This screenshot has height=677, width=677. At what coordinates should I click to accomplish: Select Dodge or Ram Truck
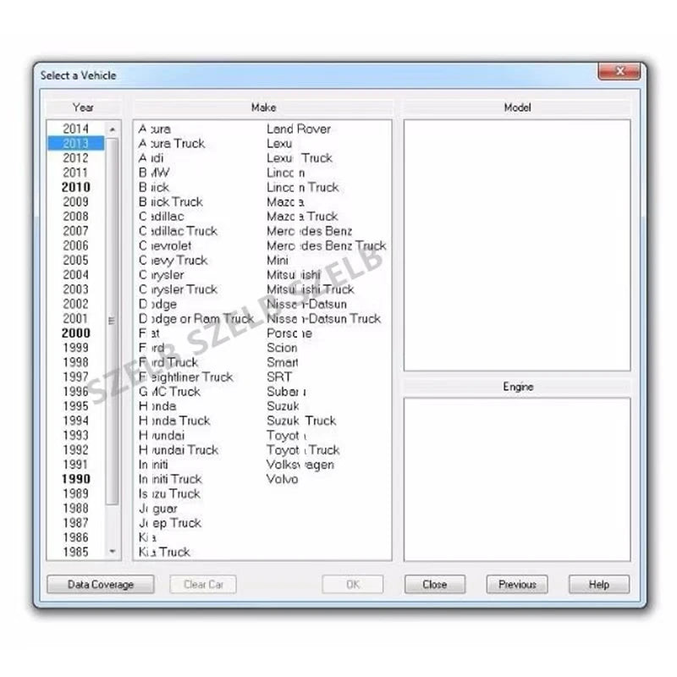196,319
